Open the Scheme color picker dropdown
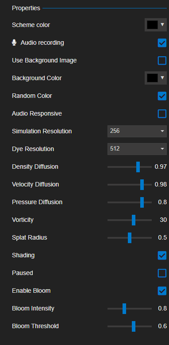The width and height of the screenshot is (169, 345). point(156,25)
